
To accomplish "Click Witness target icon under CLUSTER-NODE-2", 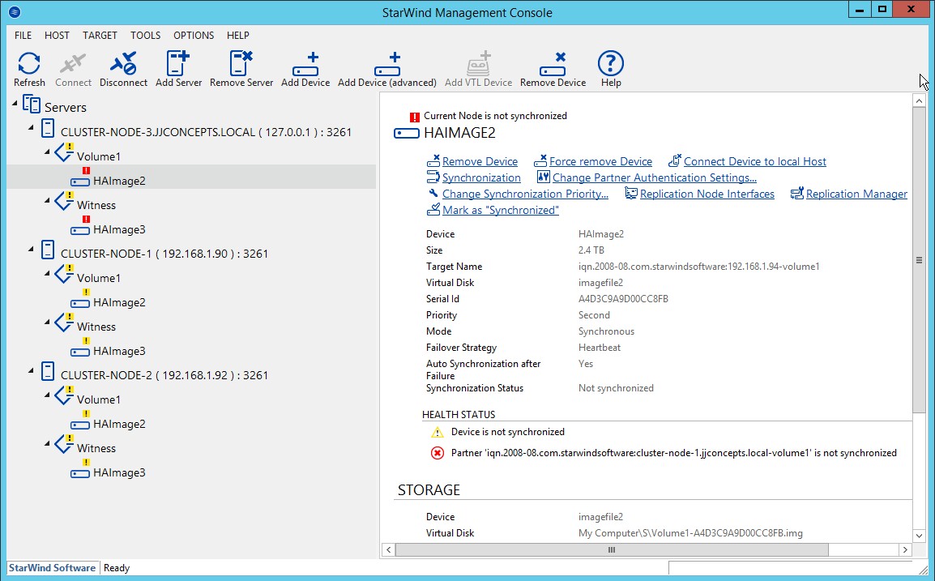I will (x=64, y=444).
